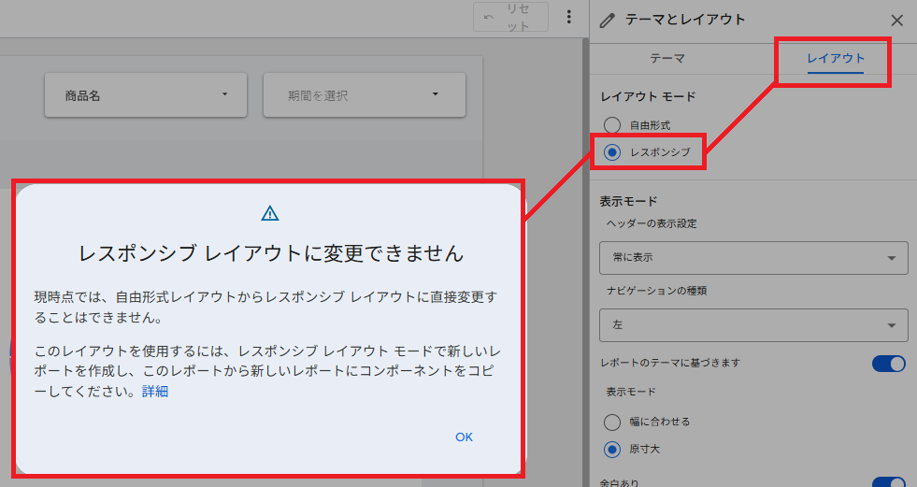This screenshot has height=487, width=917.
Task: Click the dialog title レスポンシブ レイアウトに変更できません
Action: 271,253
